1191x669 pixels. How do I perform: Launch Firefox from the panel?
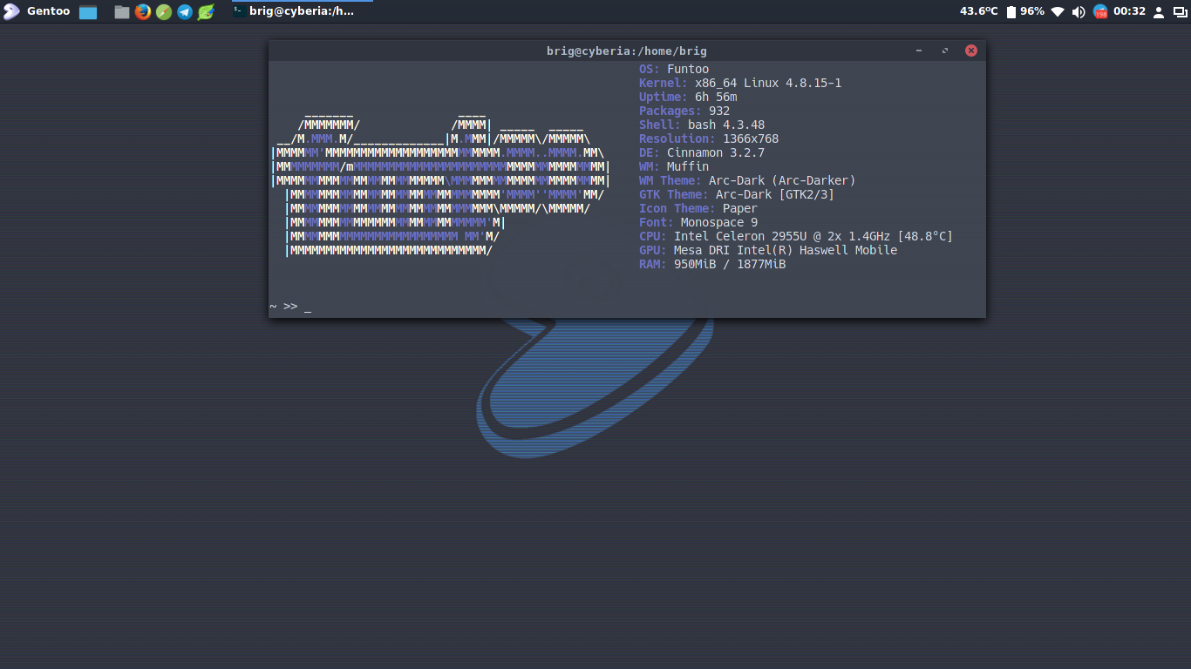143,12
